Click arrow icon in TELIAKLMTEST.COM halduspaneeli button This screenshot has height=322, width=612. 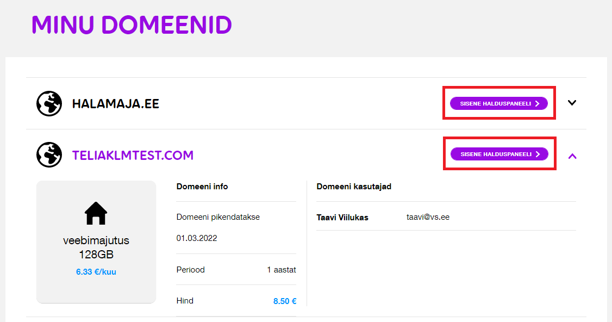coord(538,154)
